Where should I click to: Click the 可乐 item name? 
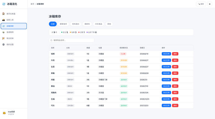[53, 105]
